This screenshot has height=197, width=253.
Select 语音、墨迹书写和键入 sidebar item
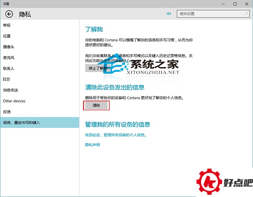click(x=40, y=122)
